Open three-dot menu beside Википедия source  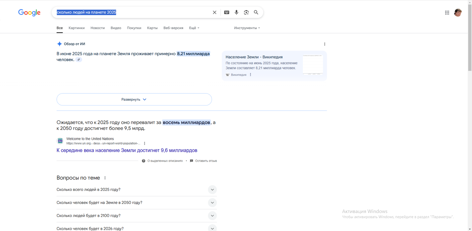click(251, 75)
